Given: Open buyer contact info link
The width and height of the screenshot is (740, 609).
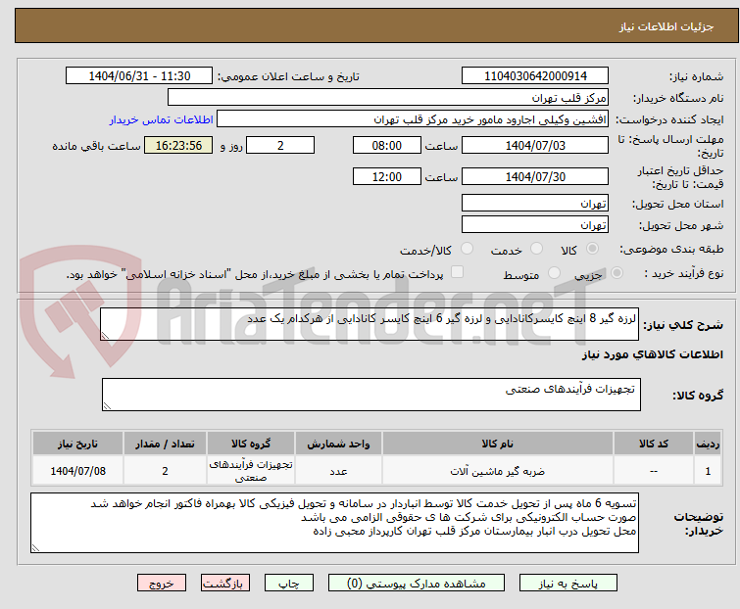Looking at the screenshot, I should [162, 119].
